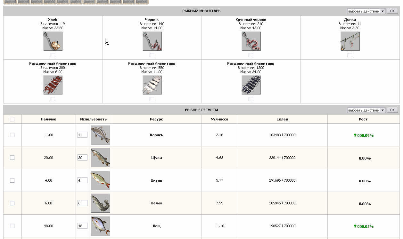Image resolution: width=403 pixels, height=239 pixels.
Task: Select the Карась row checkbox
Action: coord(12,135)
